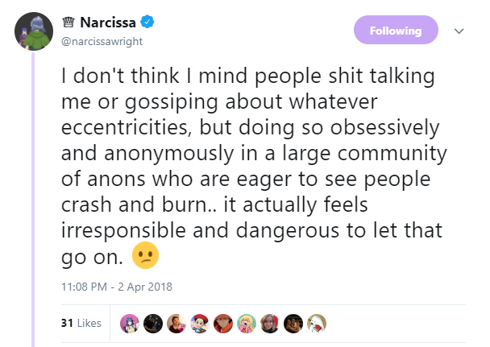The width and height of the screenshot is (490, 347).
Task: Click the tweet body text
Action: [254, 167]
